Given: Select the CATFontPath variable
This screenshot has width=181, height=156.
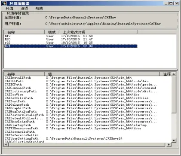Looking at the screenshot, I should [15, 101].
